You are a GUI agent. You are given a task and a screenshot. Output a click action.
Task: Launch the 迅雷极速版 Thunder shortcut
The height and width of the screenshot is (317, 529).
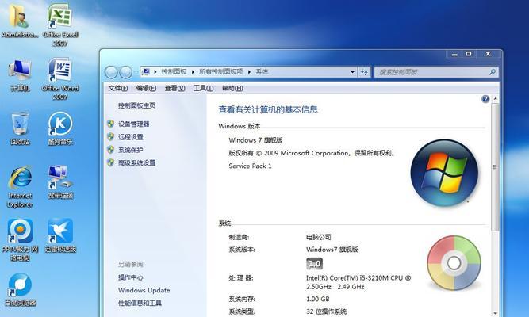(x=60, y=235)
